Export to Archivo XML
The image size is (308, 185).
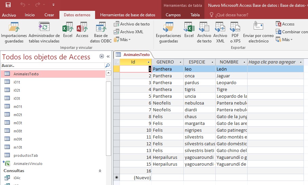point(220,33)
